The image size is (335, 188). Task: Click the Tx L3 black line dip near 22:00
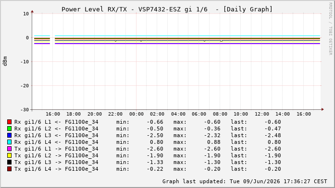click(115, 40)
